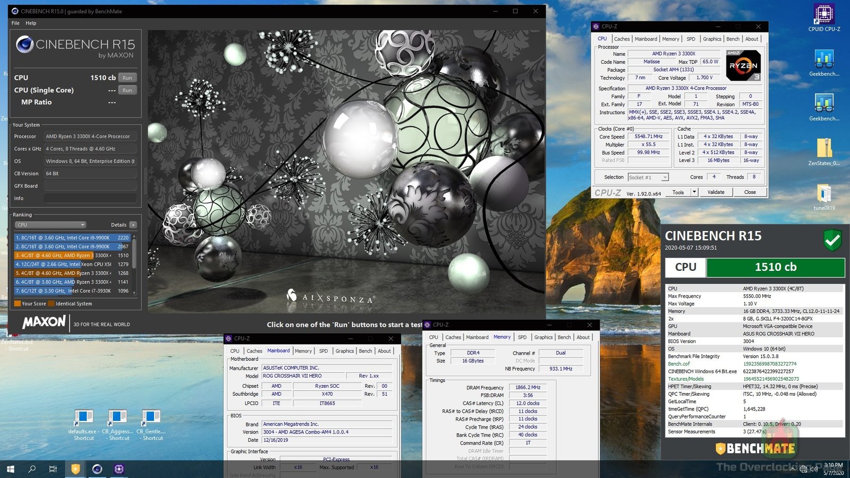Click the BenchMate shield taskbar icon
The height and width of the screenshot is (478, 850).
pyautogui.click(x=75, y=469)
